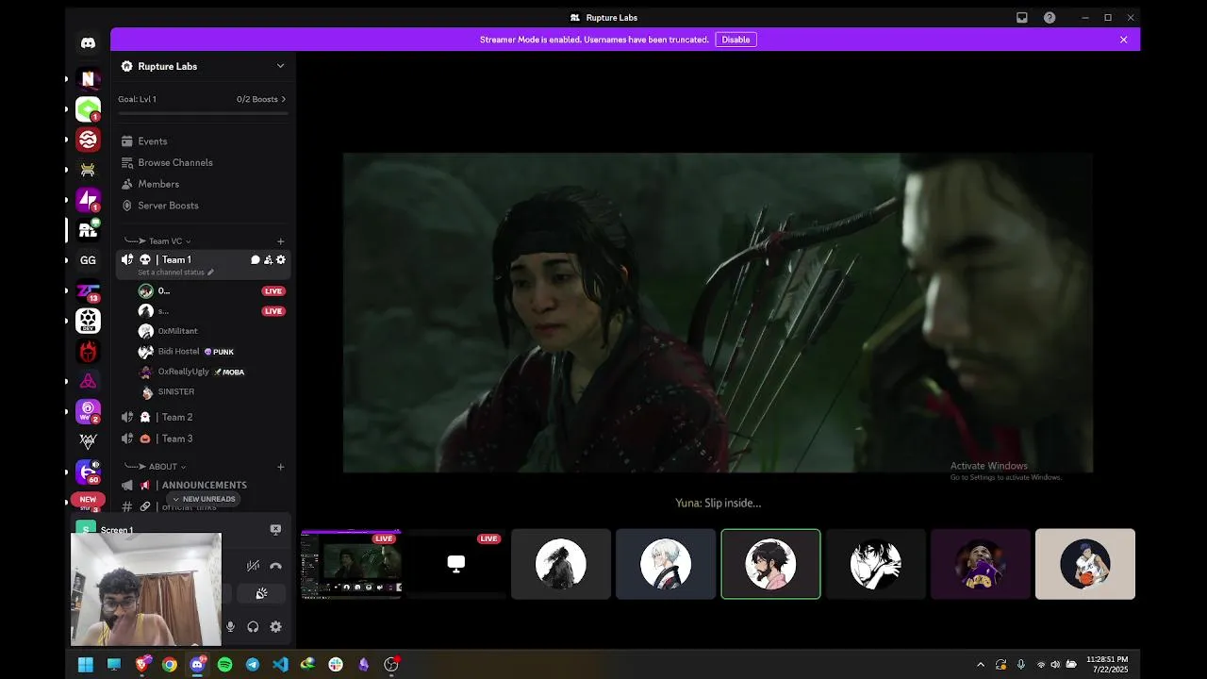Create channel in Team VC category
The image size is (1207, 679).
(x=280, y=240)
